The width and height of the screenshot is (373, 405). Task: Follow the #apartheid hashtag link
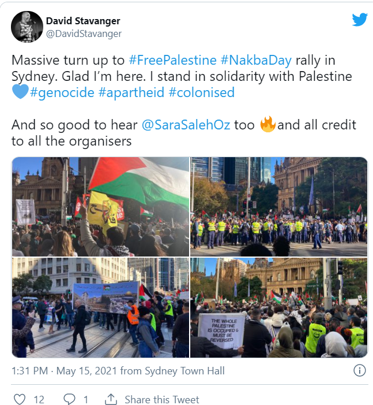point(131,92)
